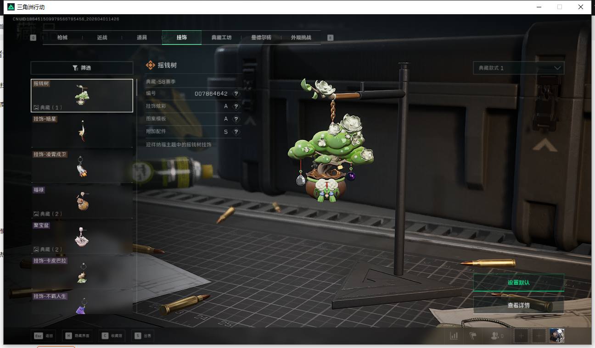Go to the 外观挑战 tab
The image size is (595, 348).
(301, 38)
